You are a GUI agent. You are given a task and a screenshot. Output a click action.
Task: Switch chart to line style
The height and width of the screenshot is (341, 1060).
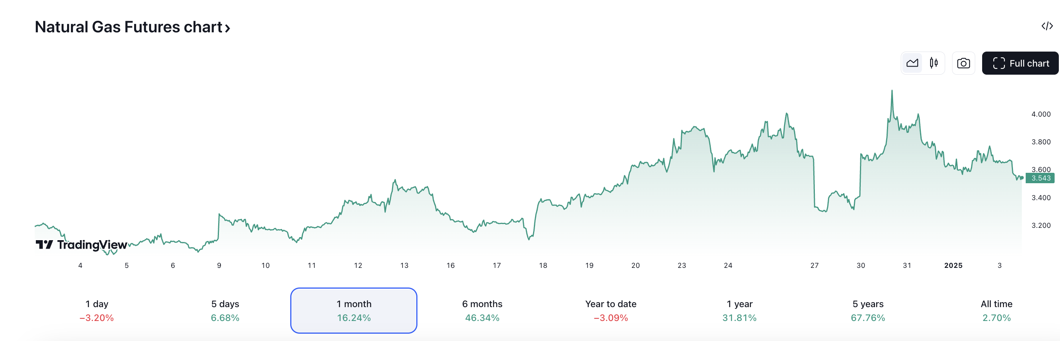coord(912,63)
